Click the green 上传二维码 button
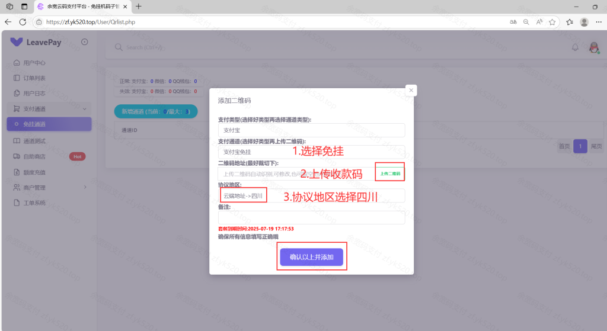 [x=389, y=174]
